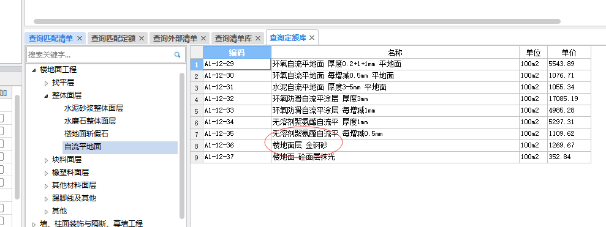Viewport: 606px width, 227px height.
Task: Click unit price 1269.67
Action: click(x=569, y=145)
